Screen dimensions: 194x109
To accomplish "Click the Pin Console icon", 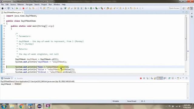I will [x=169, y=78].
